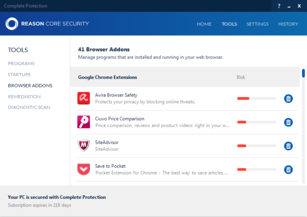The height and width of the screenshot is (217, 307).
Task: Click the SiteAdvisor risk bar
Action: coord(256,146)
